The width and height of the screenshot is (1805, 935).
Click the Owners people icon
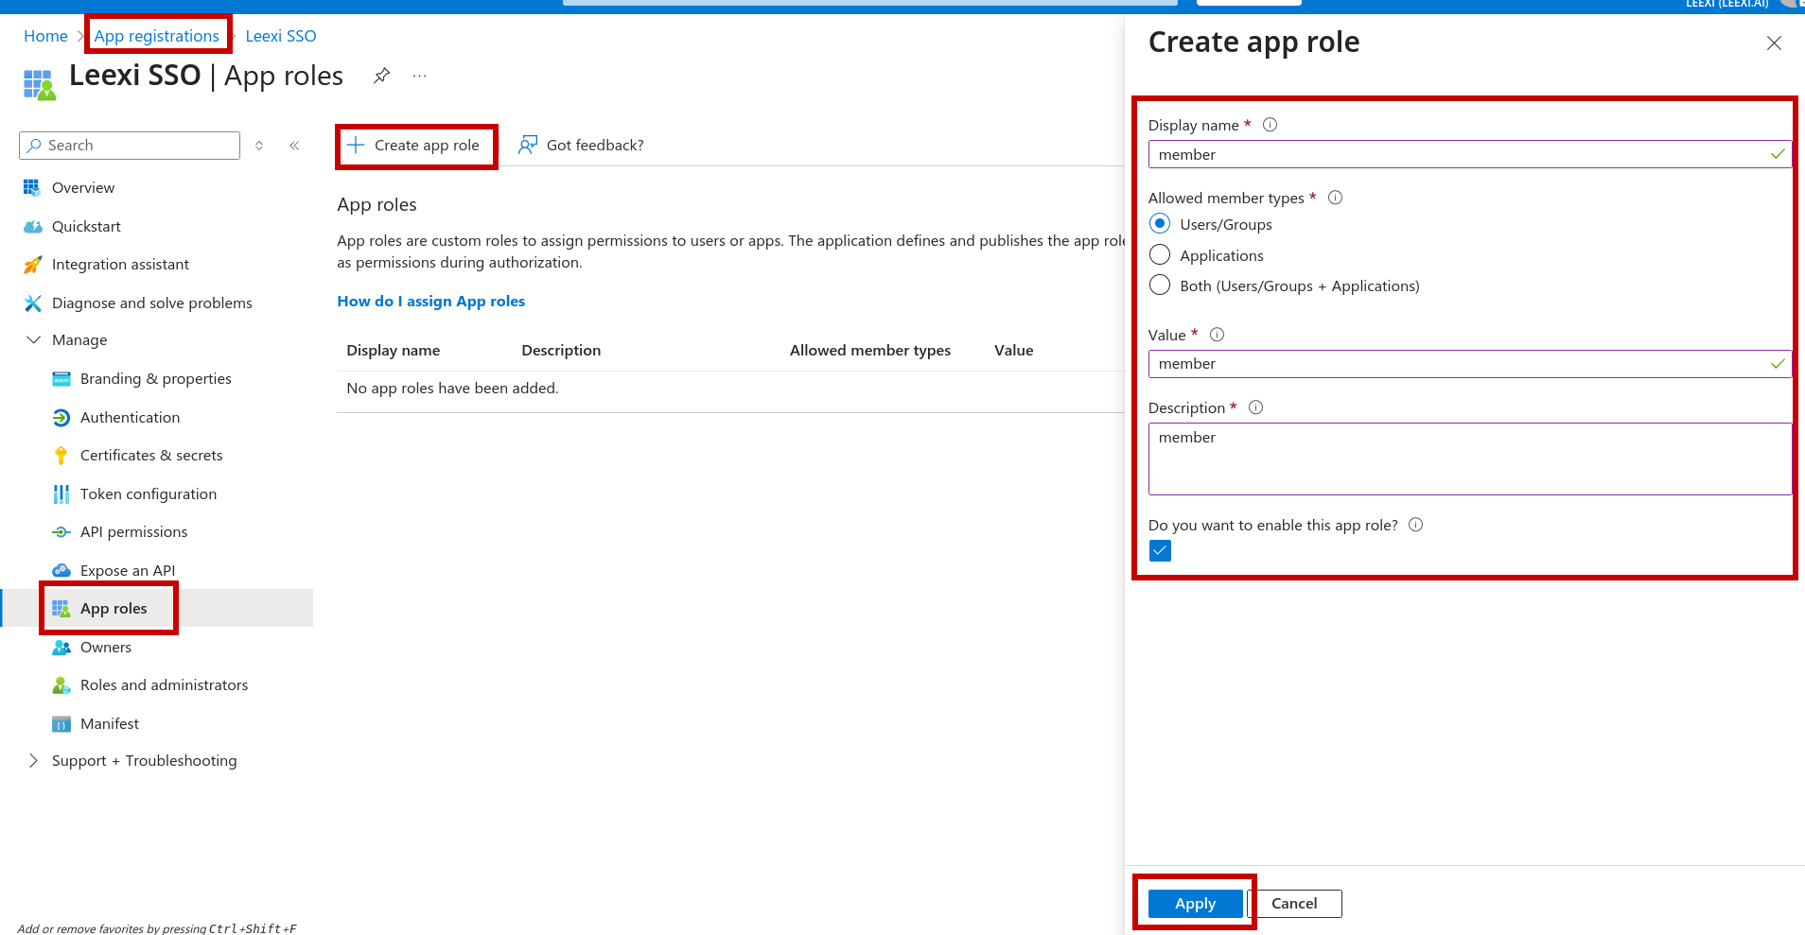tap(61, 648)
